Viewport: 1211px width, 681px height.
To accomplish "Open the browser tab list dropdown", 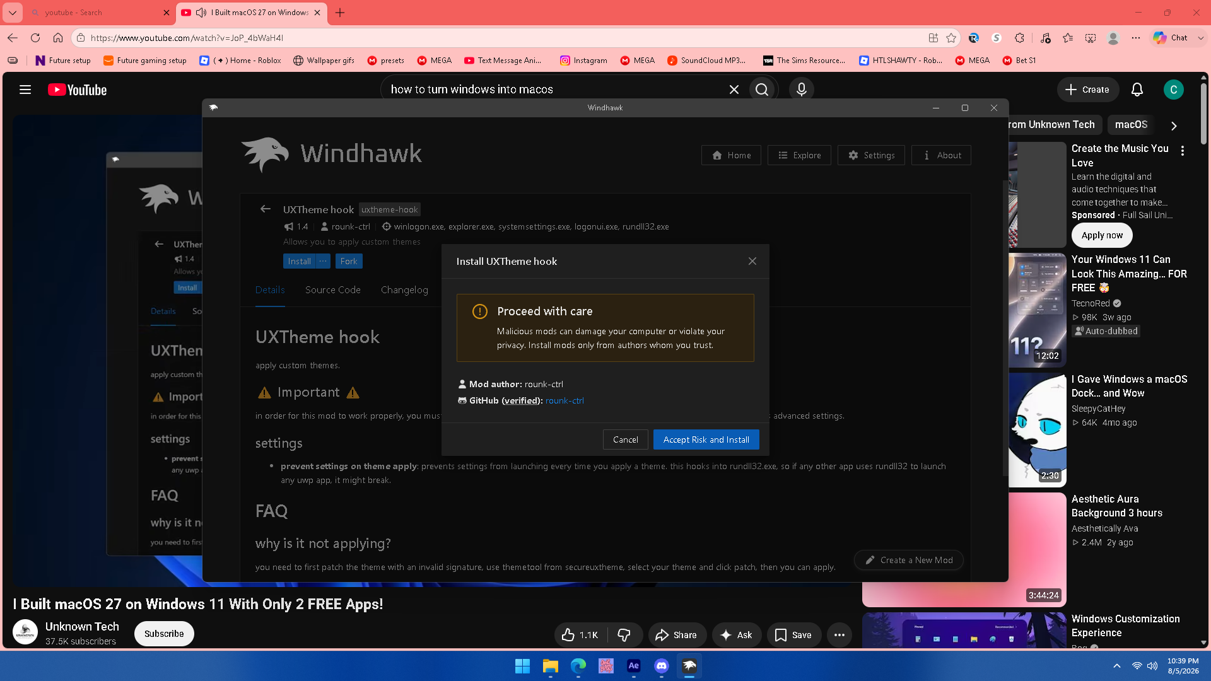I will click(x=13, y=13).
